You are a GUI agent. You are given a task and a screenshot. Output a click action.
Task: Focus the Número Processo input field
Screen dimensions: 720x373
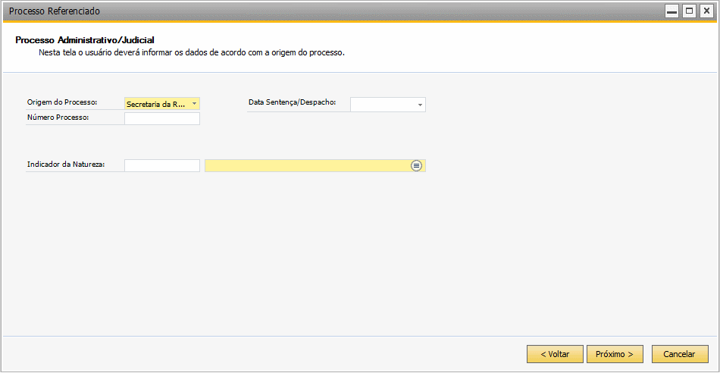coord(162,118)
